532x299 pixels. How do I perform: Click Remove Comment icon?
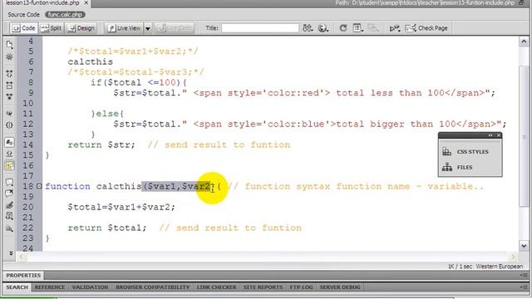pyautogui.click(x=9, y=194)
